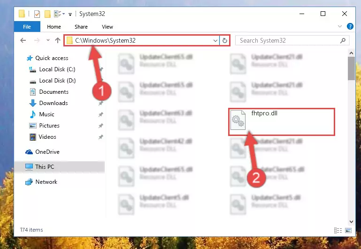Select Quick access in the navigation pane
This screenshot has height=249, width=361.
tap(52, 58)
